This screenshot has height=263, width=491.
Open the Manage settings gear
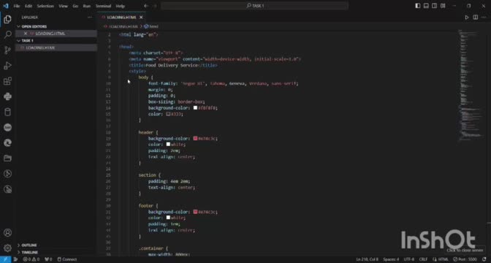(7, 248)
